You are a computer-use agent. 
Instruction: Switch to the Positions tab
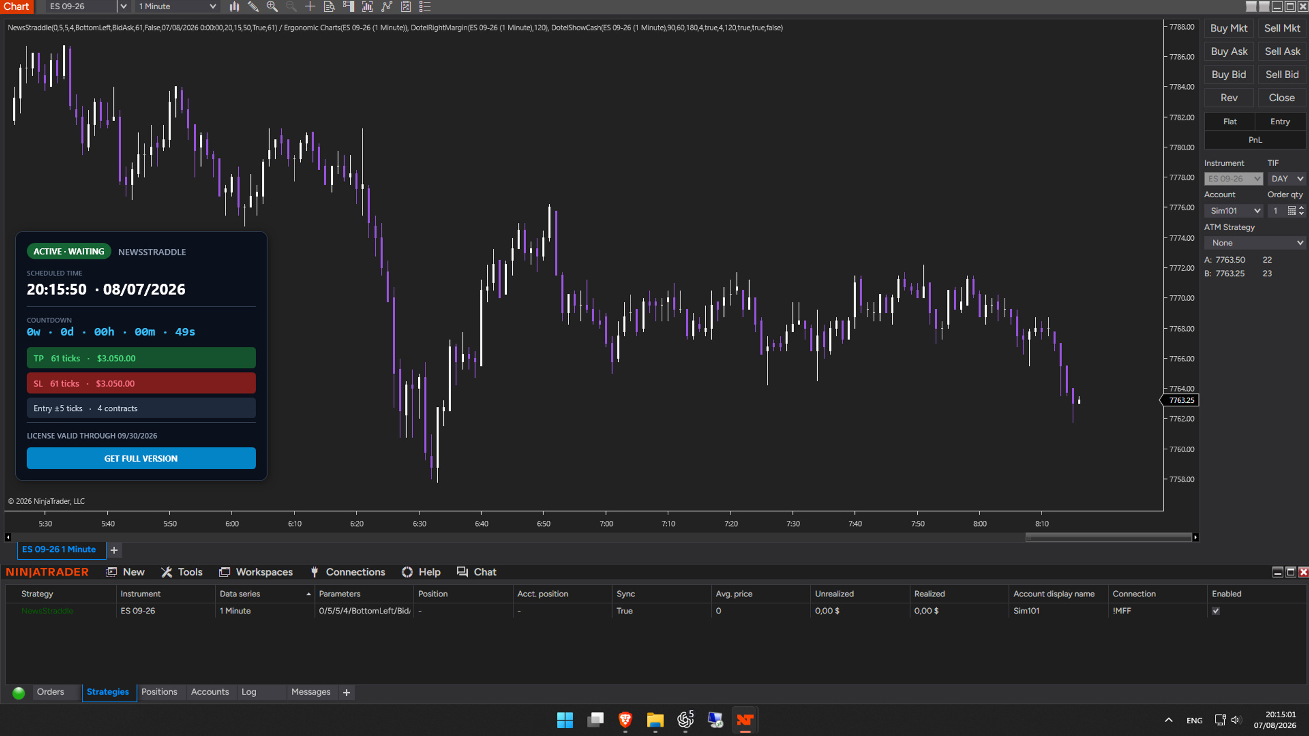pos(159,692)
